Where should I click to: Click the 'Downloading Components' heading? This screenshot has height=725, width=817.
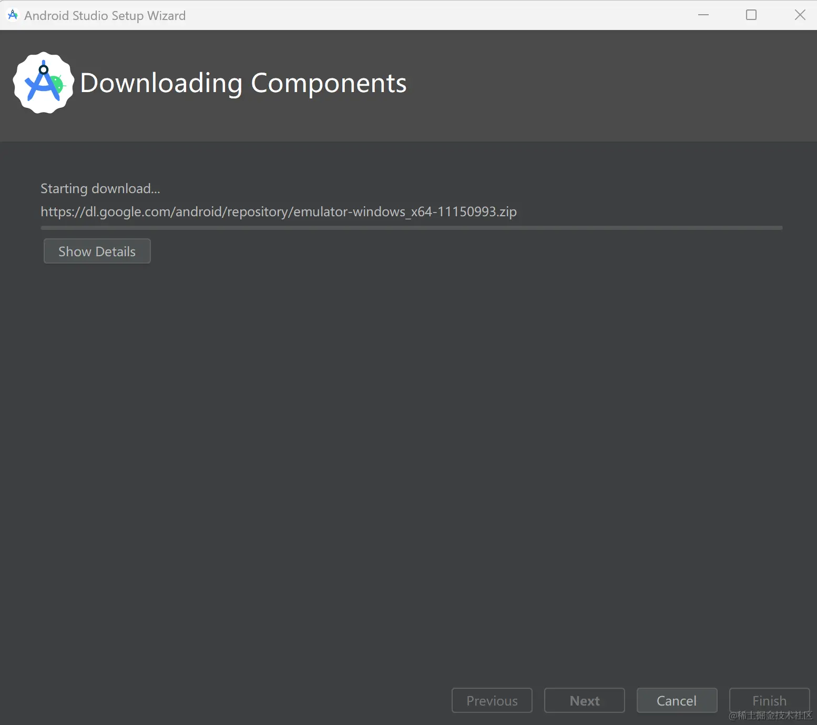(x=243, y=83)
